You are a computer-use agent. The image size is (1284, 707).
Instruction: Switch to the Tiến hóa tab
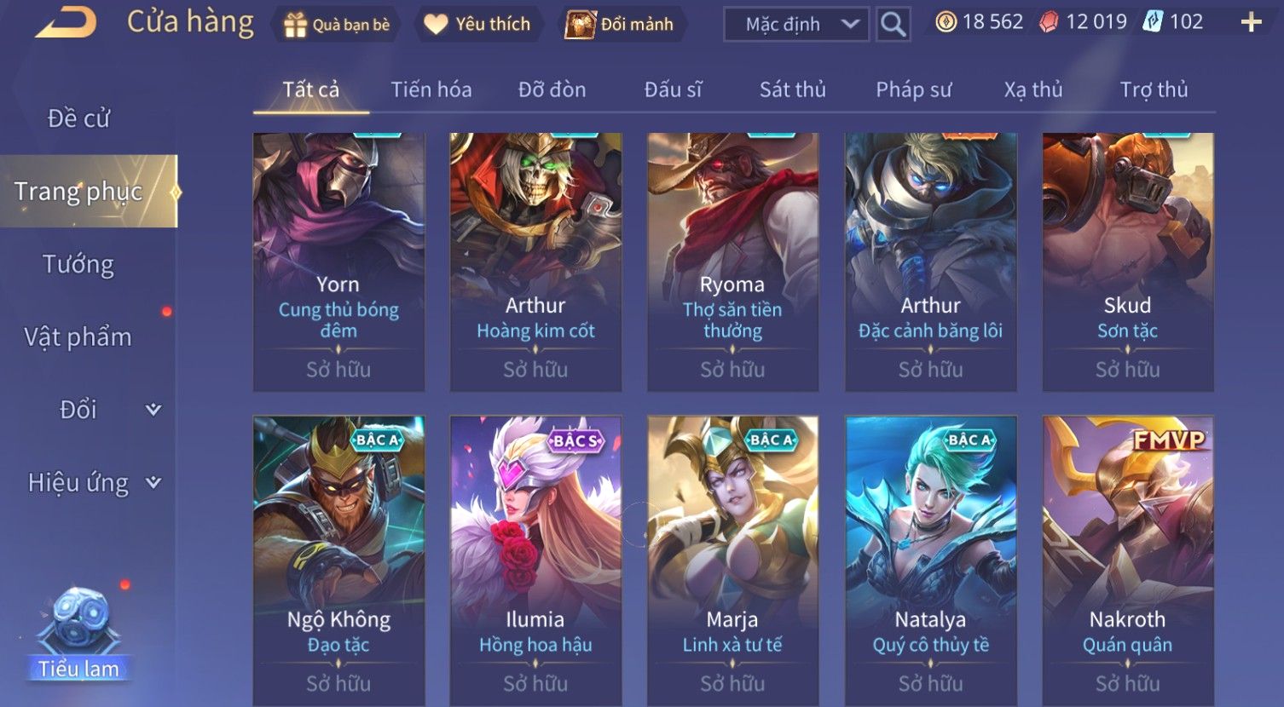(x=431, y=89)
